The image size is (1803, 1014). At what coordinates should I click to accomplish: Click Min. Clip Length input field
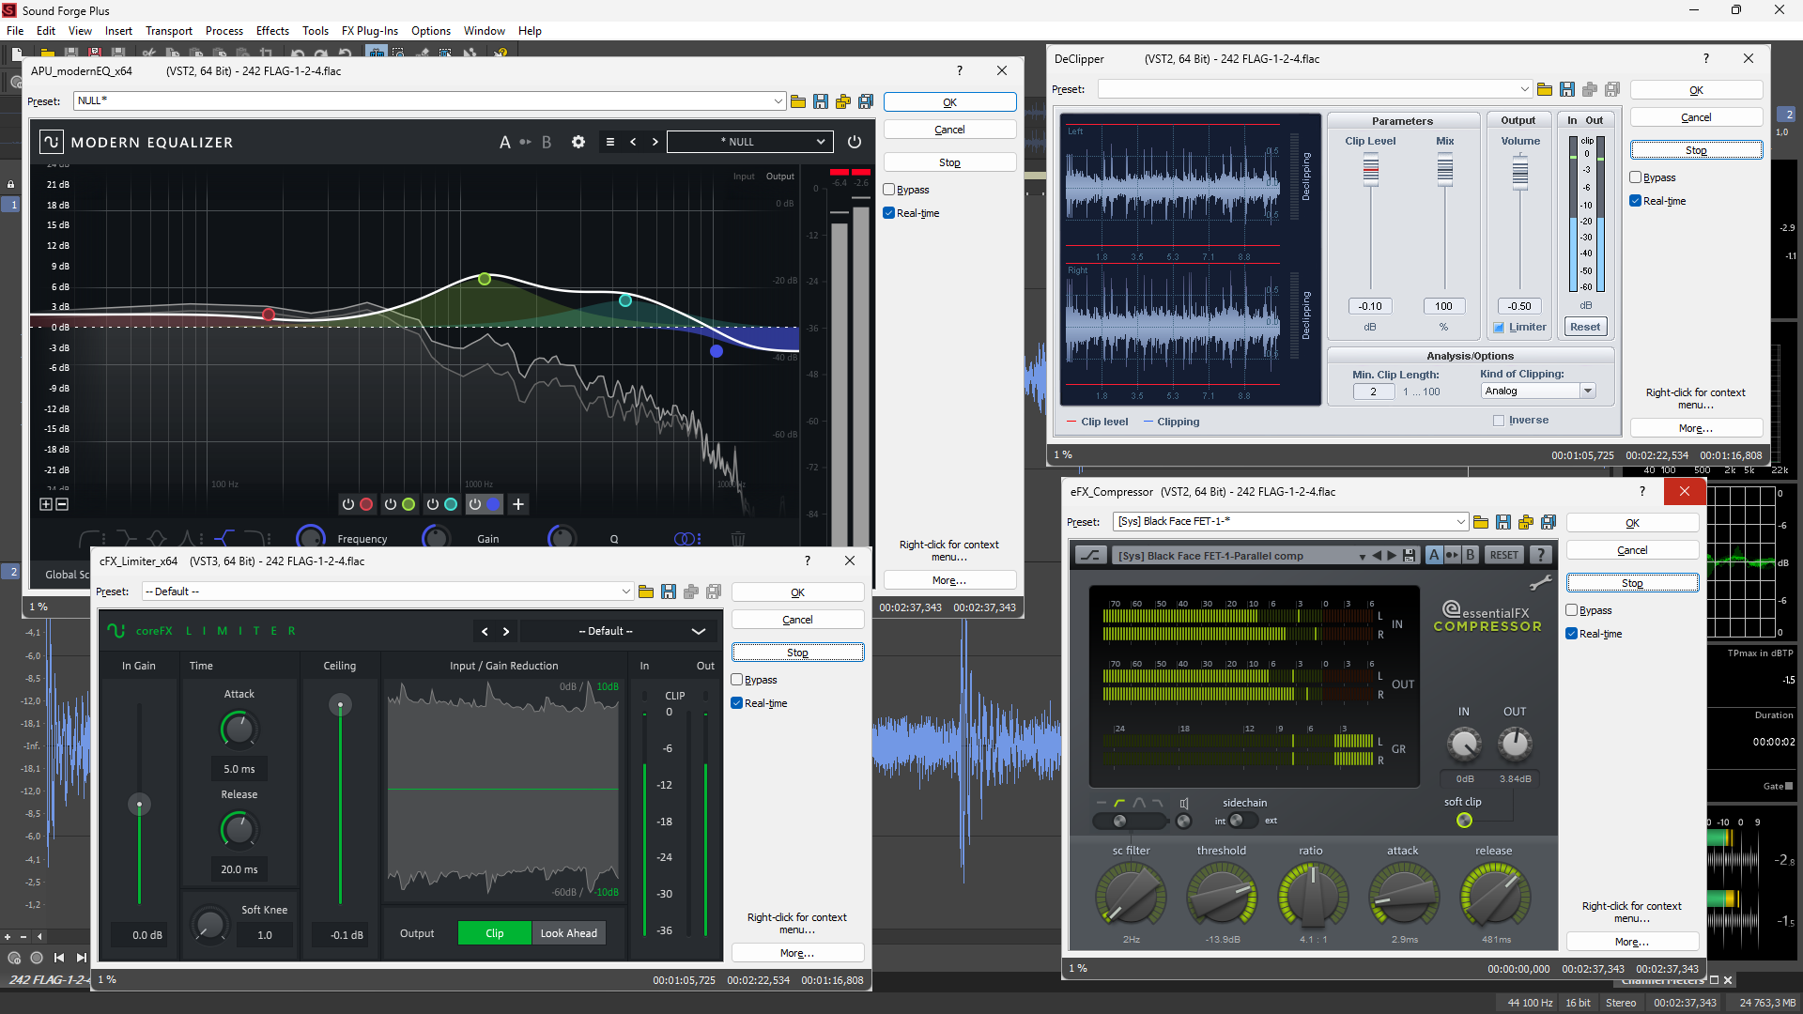(1373, 392)
